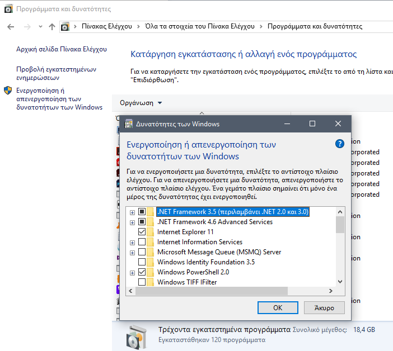Click the Windows Features dialog title icon
This screenshot has width=393, height=351.
[x=128, y=124]
